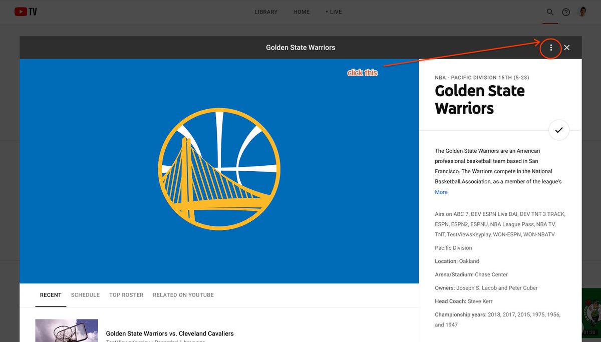Toggle the added-to-library checkmark button

tap(559, 130)
